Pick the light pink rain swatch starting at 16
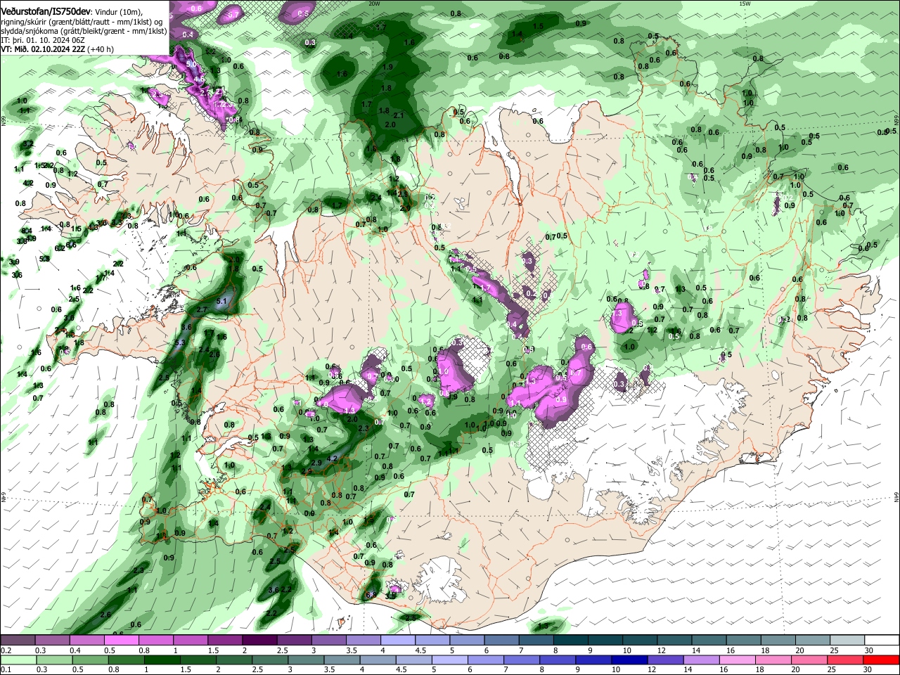 pos(737,660)
